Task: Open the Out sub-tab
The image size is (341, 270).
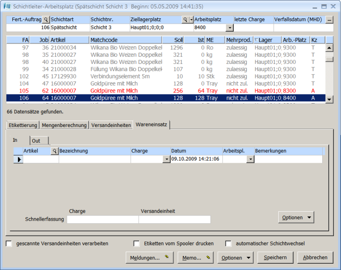Action: pyautogui.click(x=38, y=141)
